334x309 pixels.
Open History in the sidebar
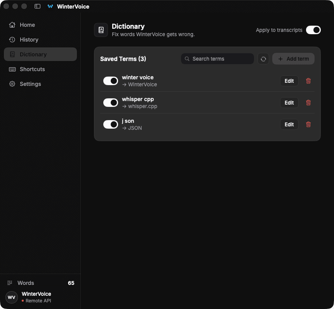coord(40,40)
